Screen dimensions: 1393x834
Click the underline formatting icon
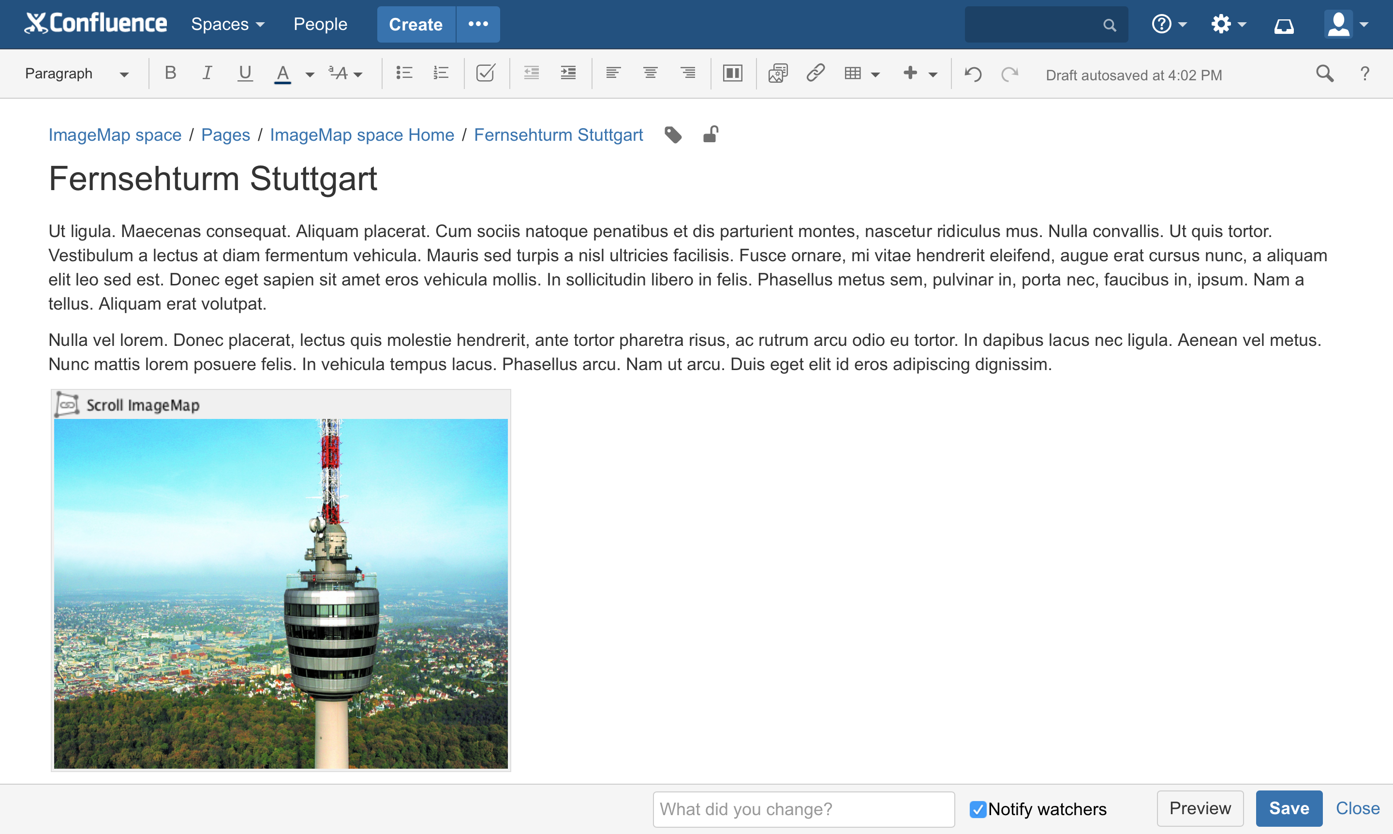(x=243, y=74)
